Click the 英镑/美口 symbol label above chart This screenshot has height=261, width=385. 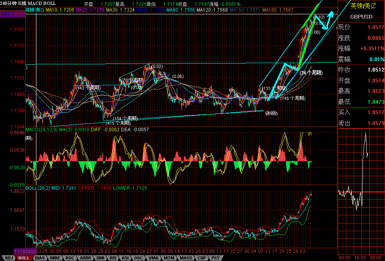(35, 10)
